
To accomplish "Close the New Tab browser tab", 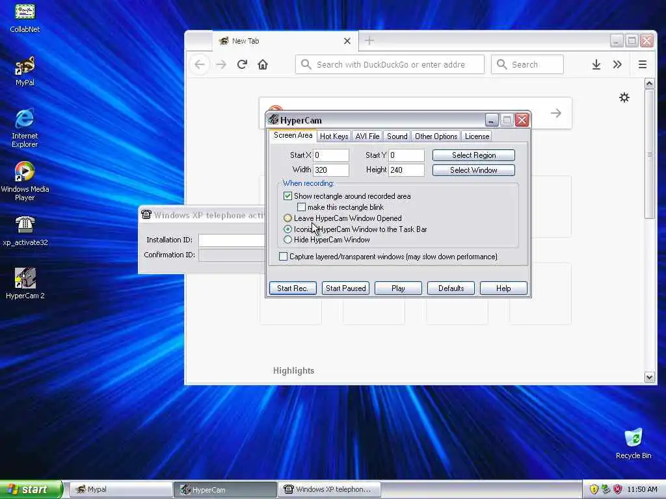I will 347,41.
